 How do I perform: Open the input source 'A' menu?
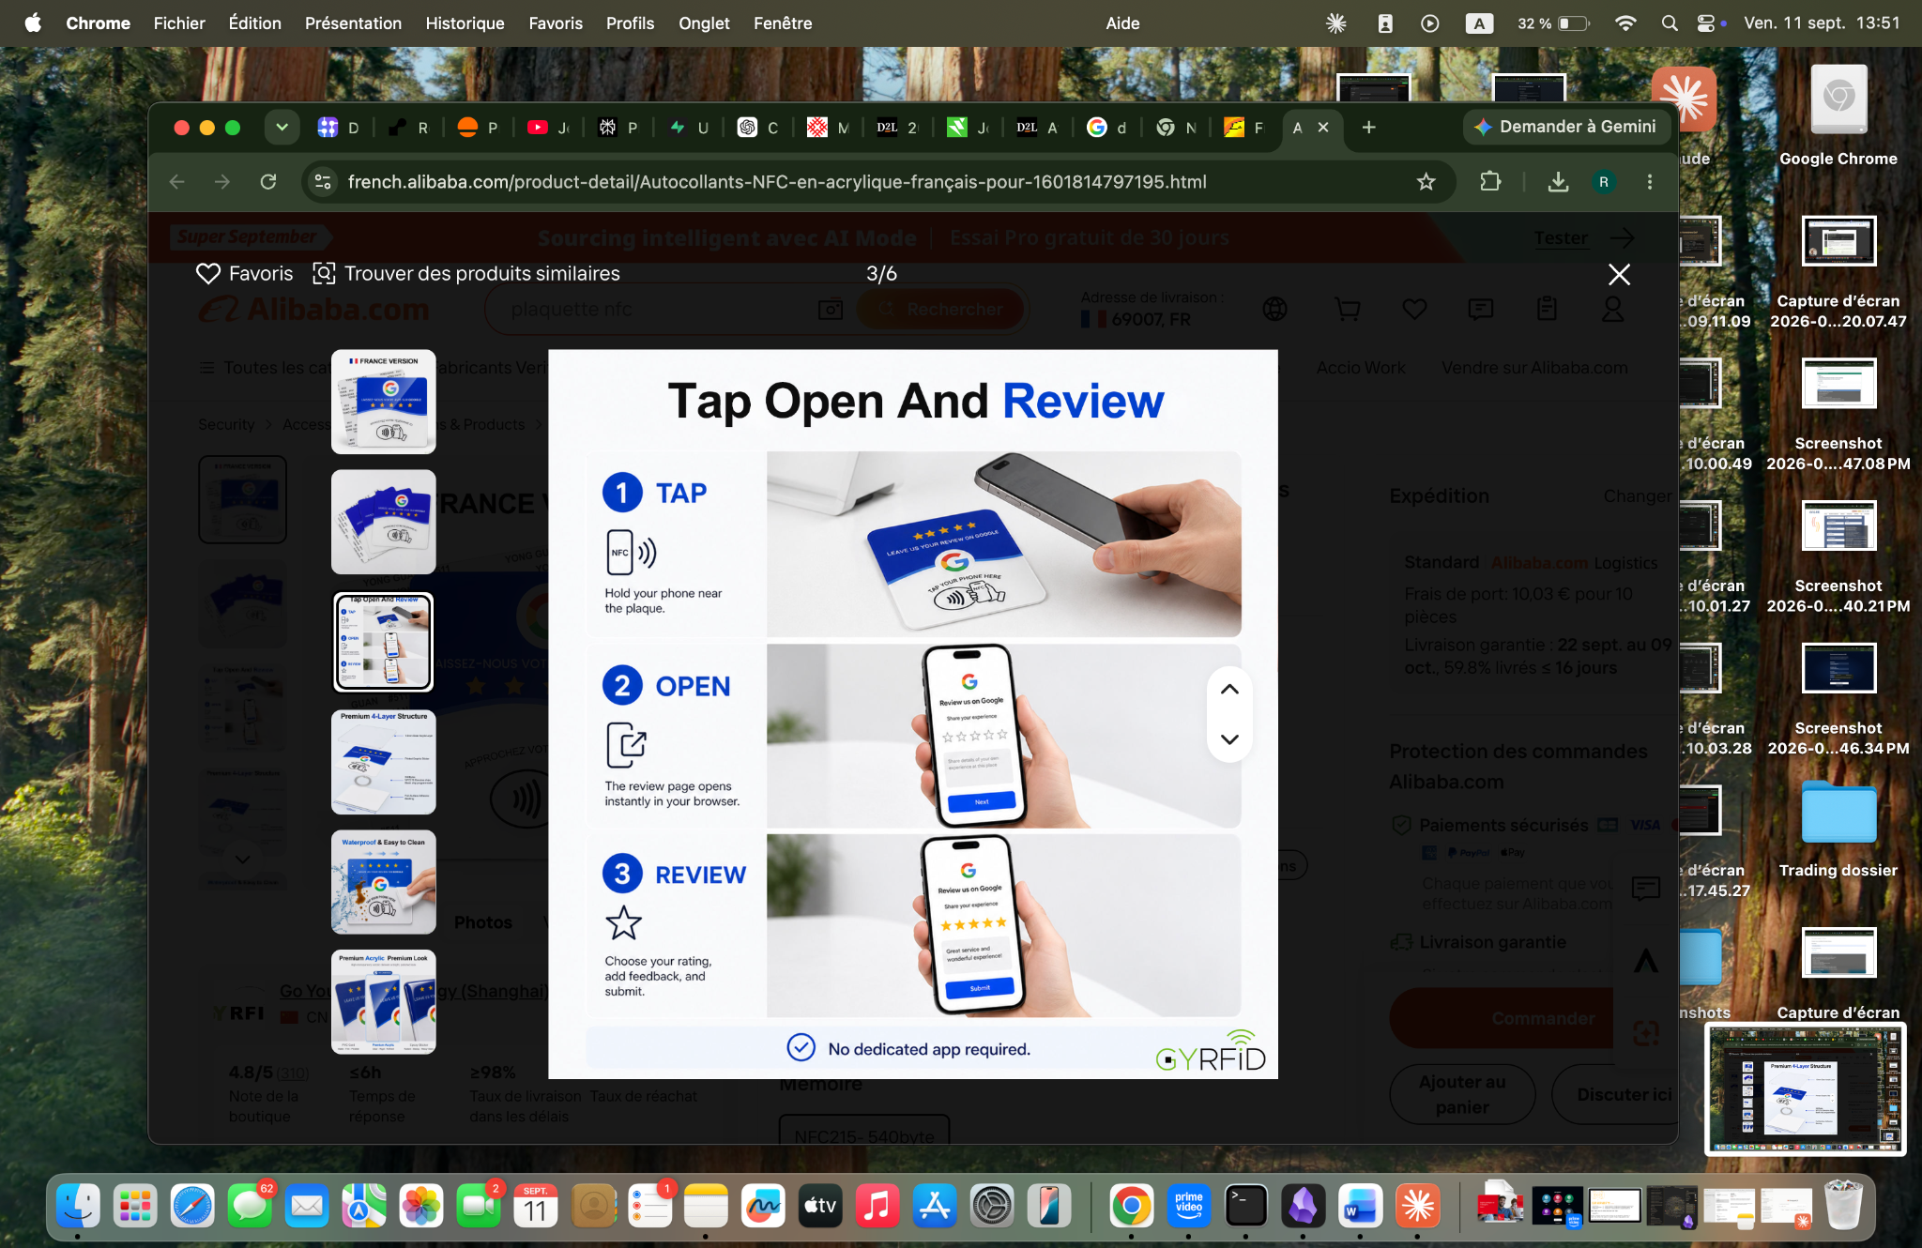1479,23
